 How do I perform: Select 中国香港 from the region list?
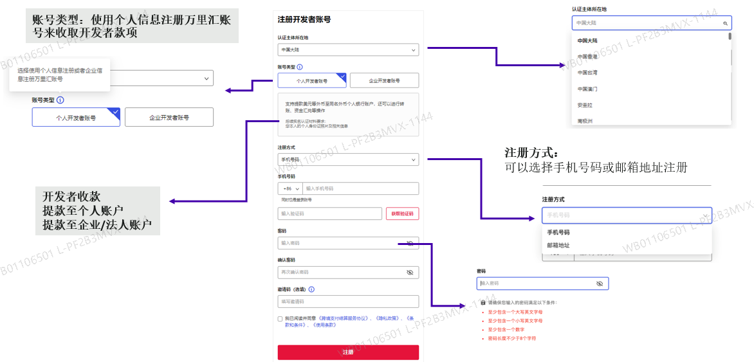(x=587, y=57)
